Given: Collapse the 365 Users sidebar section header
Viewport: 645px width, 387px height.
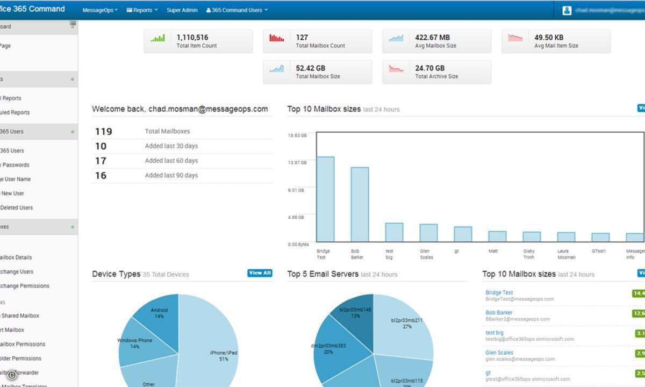Looking at the screenshot, I should point(39,132).
